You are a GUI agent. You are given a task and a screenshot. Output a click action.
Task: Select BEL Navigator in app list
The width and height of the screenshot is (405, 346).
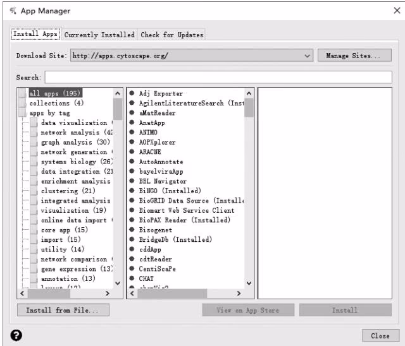(x=163, y=181)
